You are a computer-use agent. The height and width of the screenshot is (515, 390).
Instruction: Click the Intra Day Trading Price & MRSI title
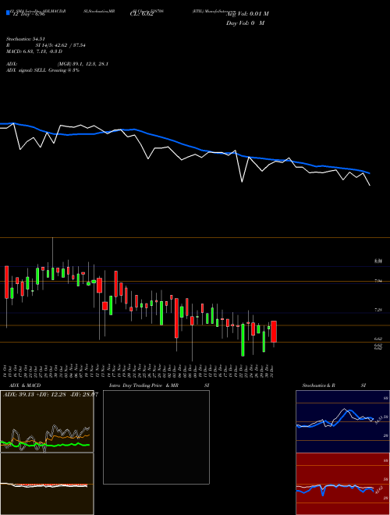point(159,385)
